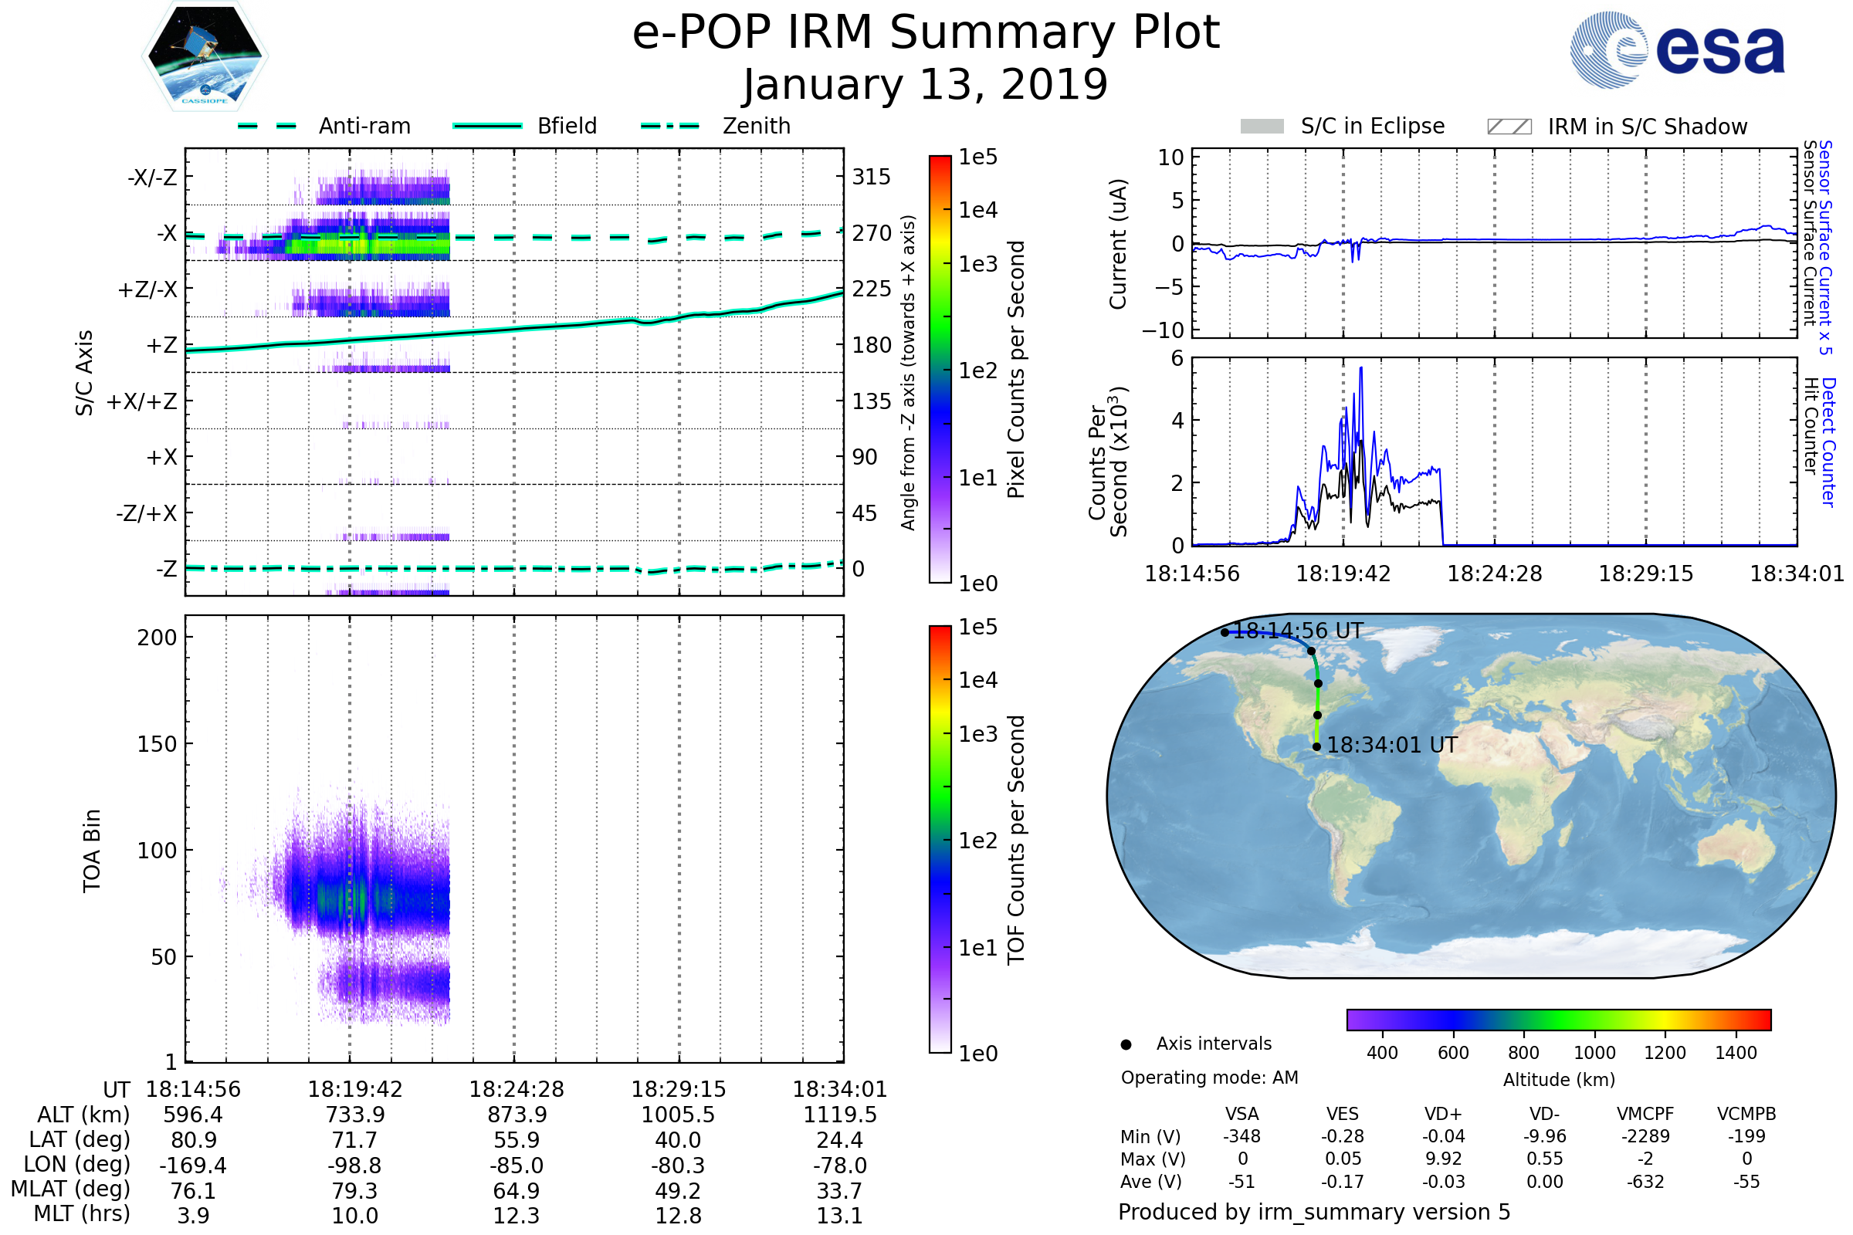The height and width of the screenshot is (1235, 1853).
Task: Click the Anti-ram dashed line legend marker
Action: [268, 126]
